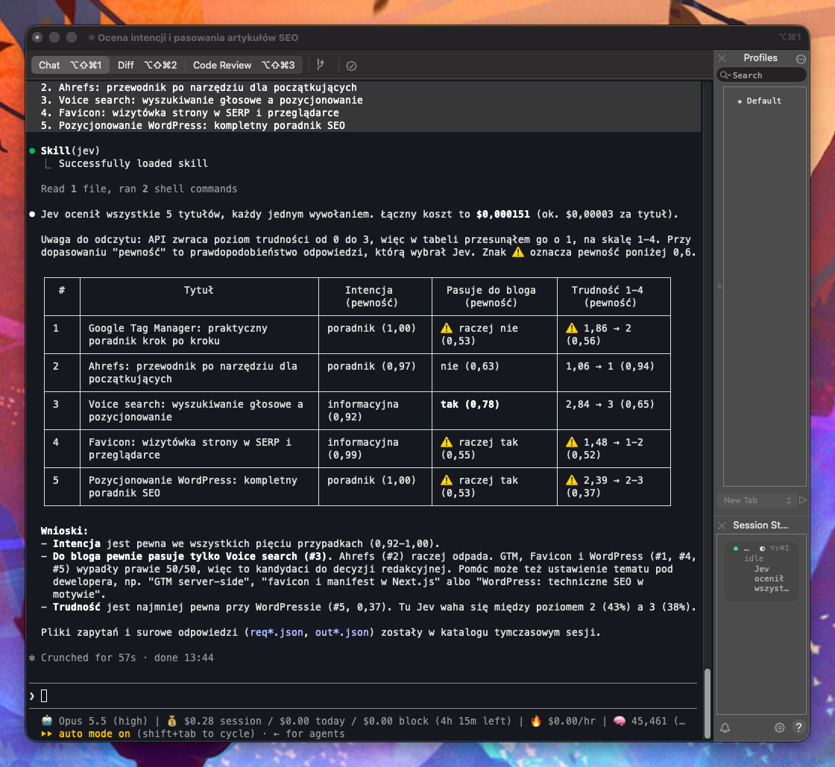
Task: Open the out*.json link
Action: pyautogui.click(x=342, y=632)
